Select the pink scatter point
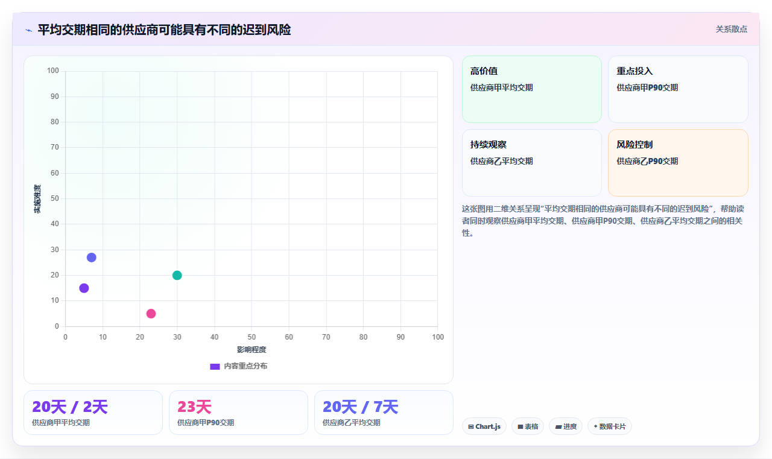772x459 pixels. tap(151, 314)
